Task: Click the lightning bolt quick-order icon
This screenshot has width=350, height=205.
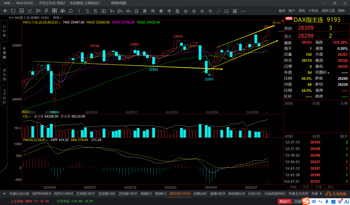Action: click(x=46, y=11)
